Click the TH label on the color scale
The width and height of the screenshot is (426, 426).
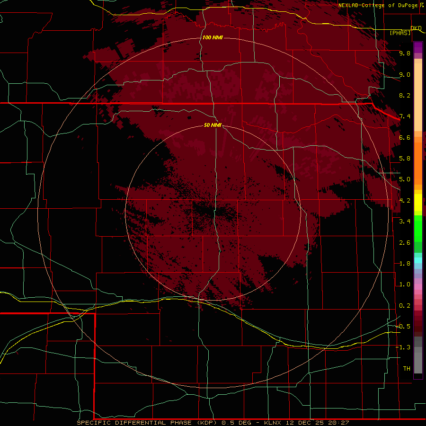pos(407,369)
